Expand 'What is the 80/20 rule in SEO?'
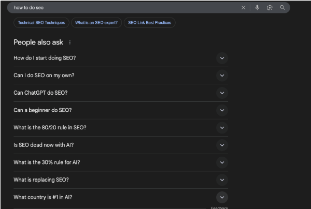The height and width of the screenshot is (209, 311). [x=222, y=128]
